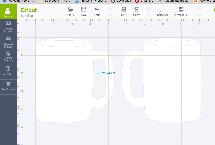The height and width of the screenshot is (145, 215).
Task: Click the Upload Images icon
Action: pos(8,42)
